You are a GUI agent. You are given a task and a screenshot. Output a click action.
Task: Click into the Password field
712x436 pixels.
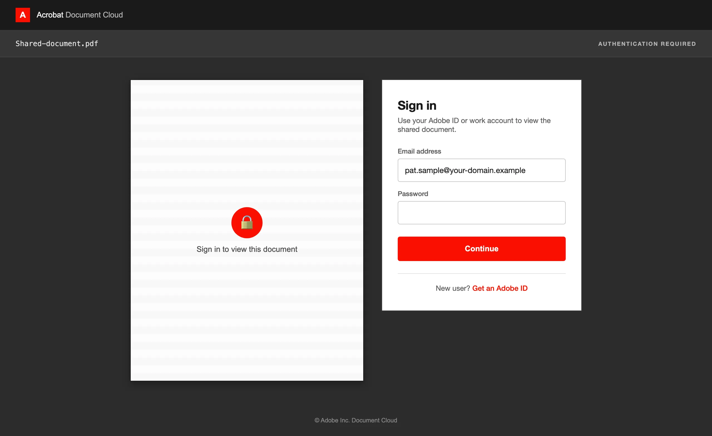pos(481,213)
